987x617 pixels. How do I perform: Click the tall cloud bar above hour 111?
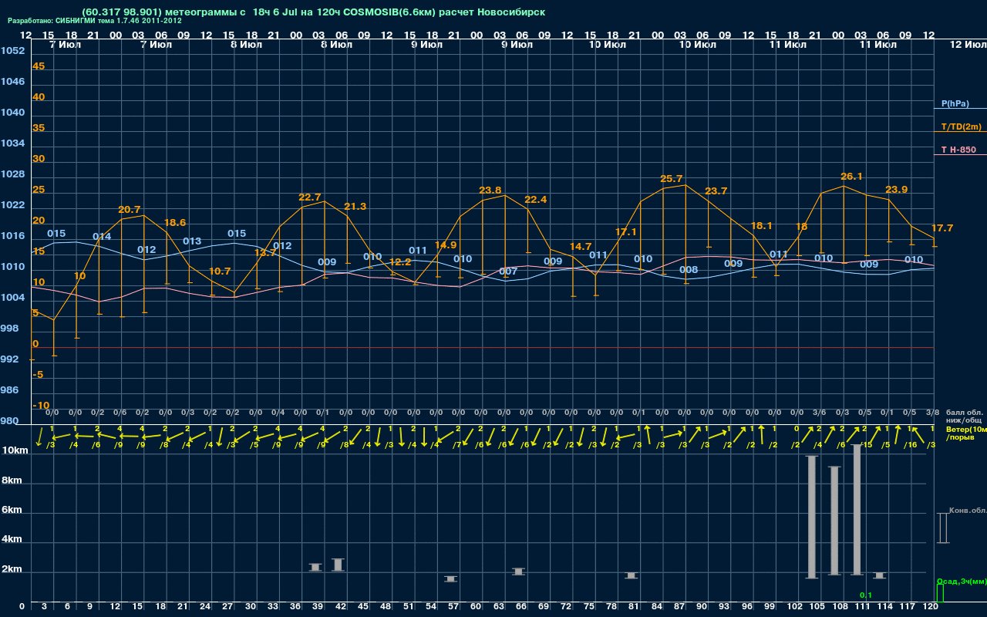857,510
